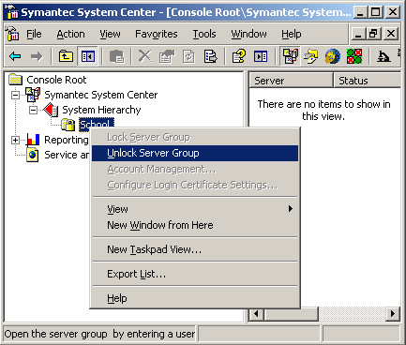This screenshot has height=345, width=406.
Task: Close the inner console child window
Action: [x=391, y=34]
